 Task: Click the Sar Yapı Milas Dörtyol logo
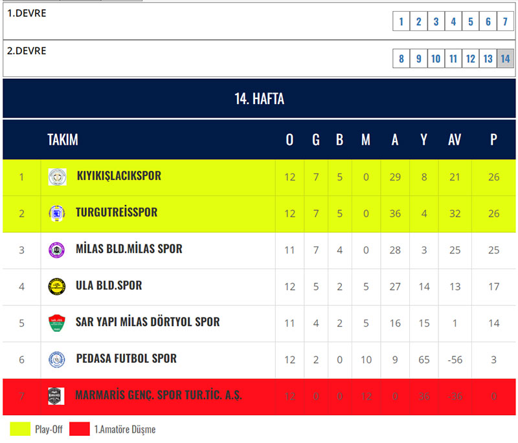[x=57, y=322]
